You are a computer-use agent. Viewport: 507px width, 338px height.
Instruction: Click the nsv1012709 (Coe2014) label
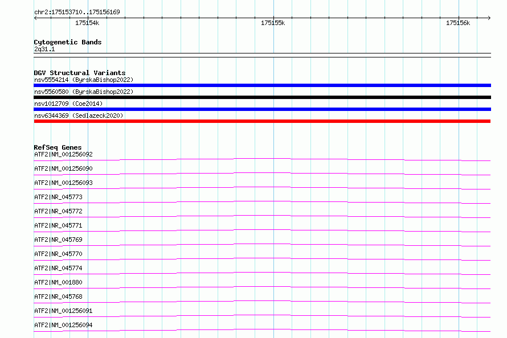[68, 104]
